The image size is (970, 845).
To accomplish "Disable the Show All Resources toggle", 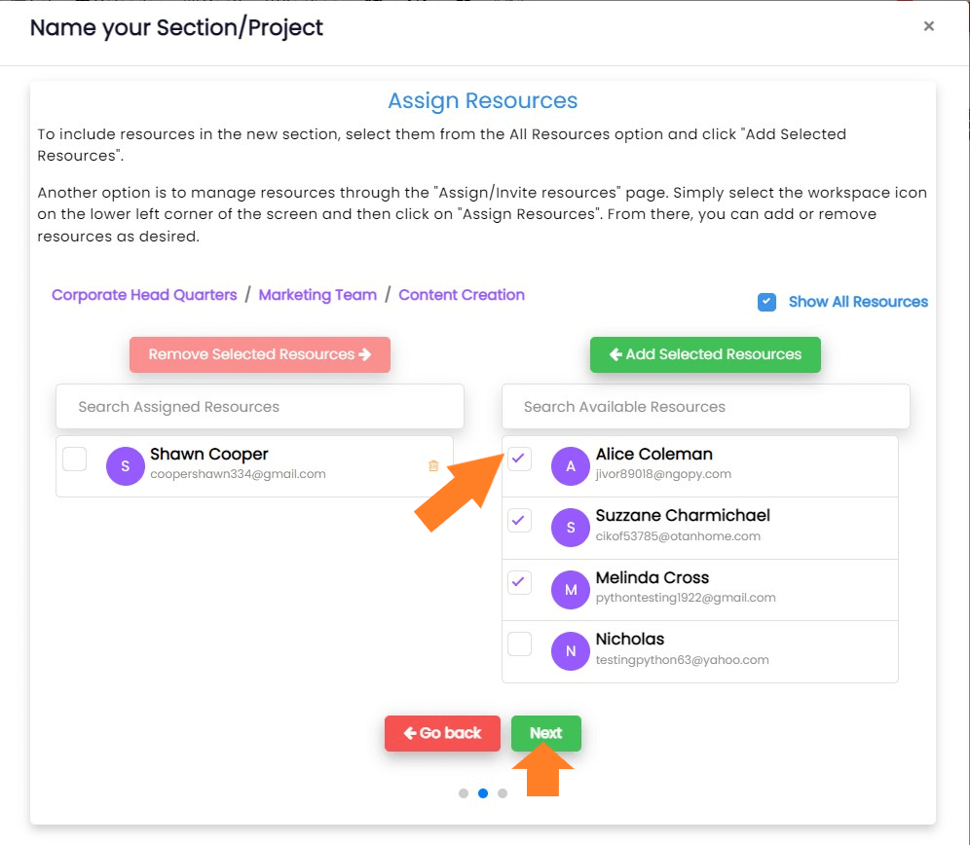I will [x=766, y=302].
